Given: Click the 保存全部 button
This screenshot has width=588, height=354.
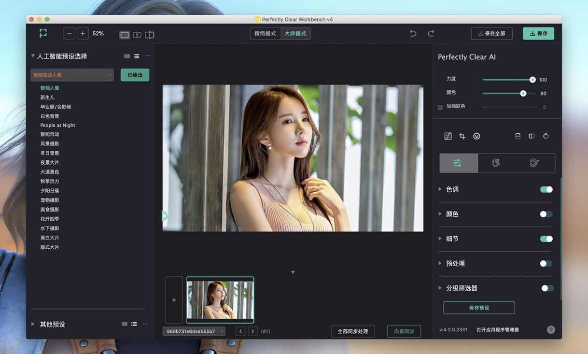Looking at the screenshot, I should tap(491, 33).
